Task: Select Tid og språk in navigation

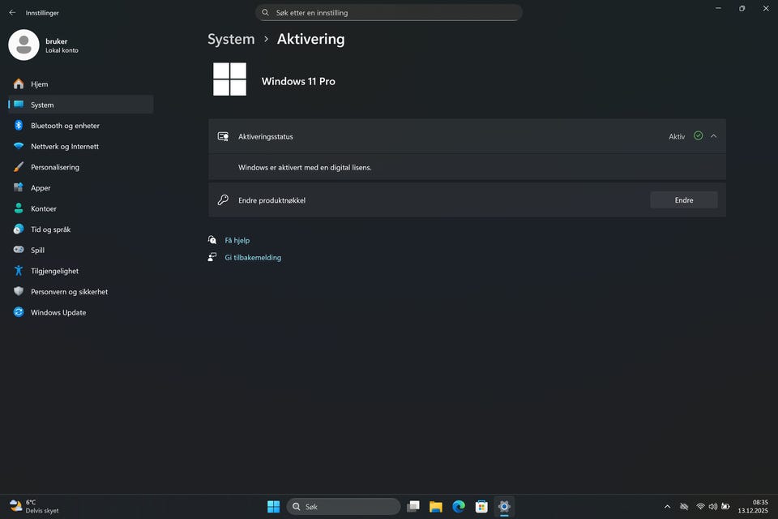Action: pyautogui.click(x=50, y=229)
